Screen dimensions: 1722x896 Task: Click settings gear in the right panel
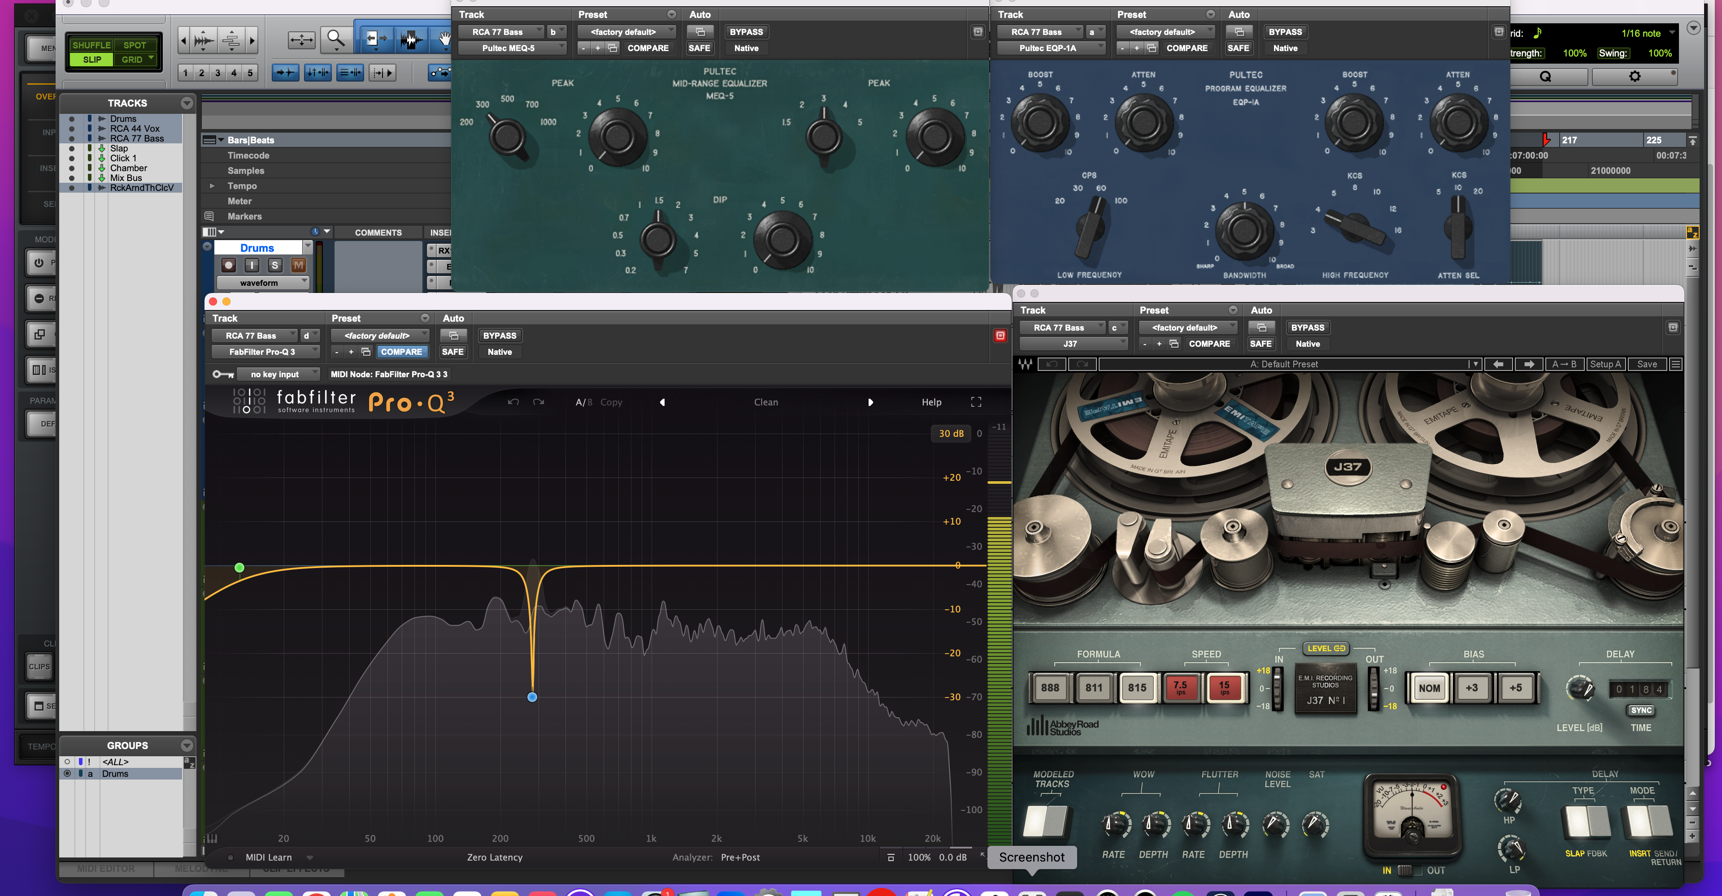pos(1635,77)
